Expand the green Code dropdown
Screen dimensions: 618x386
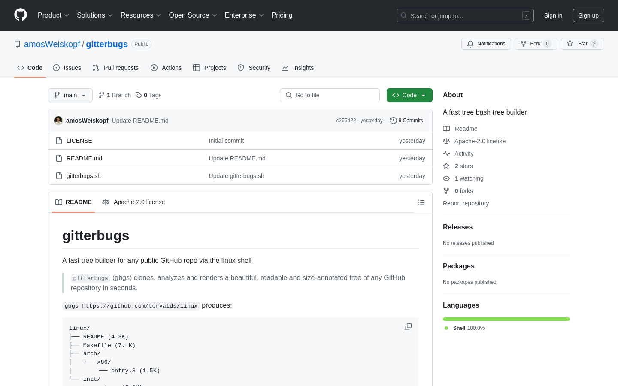409,95
